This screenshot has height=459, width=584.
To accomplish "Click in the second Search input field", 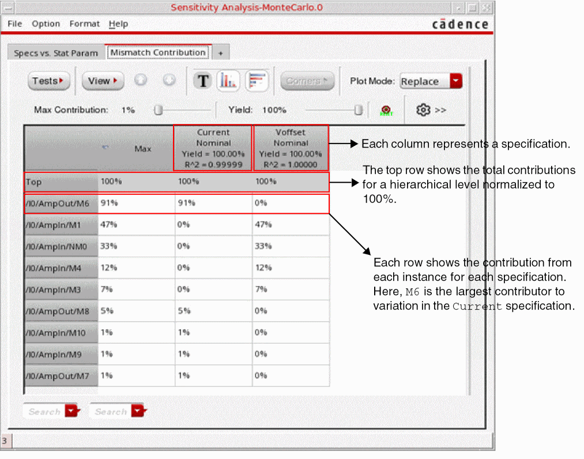I will coord(111,411).
